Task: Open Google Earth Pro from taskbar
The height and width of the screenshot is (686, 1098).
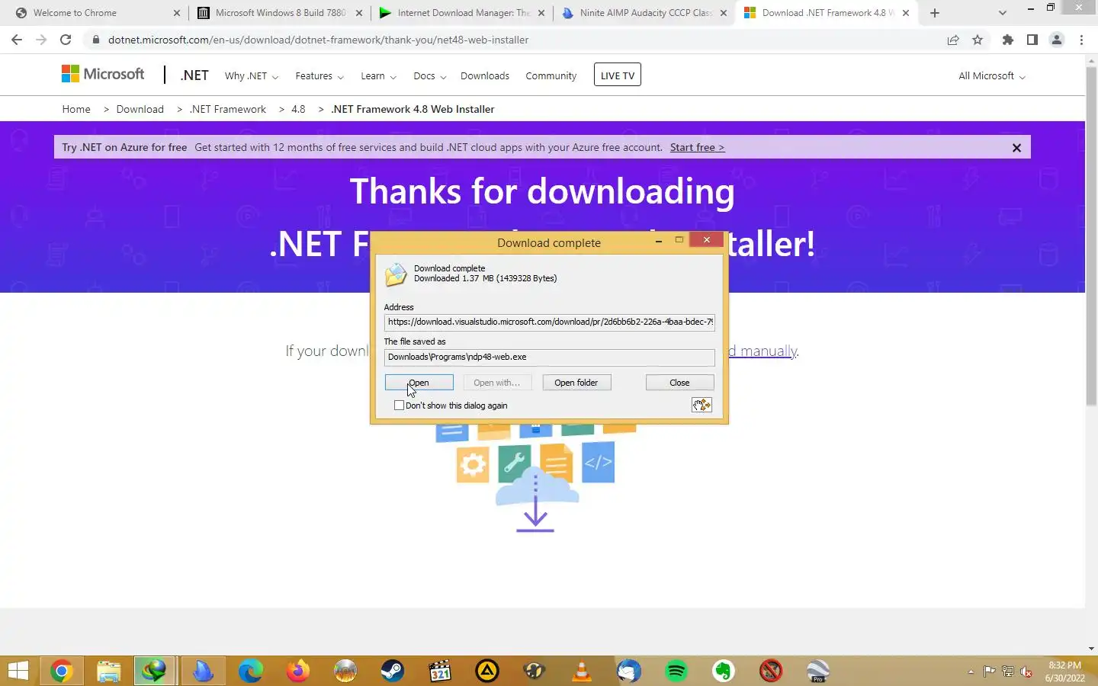Action: [818, 671]
